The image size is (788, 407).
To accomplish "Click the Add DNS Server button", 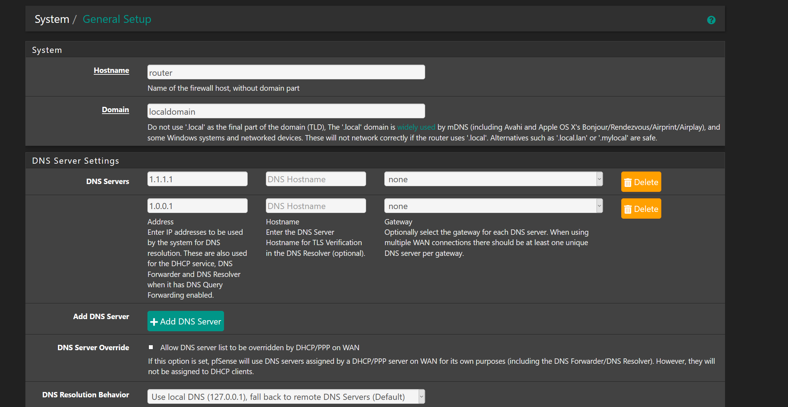I will (185, 321).
